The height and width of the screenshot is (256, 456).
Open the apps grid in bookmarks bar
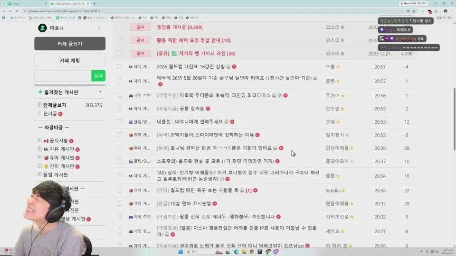click(3, 18)
